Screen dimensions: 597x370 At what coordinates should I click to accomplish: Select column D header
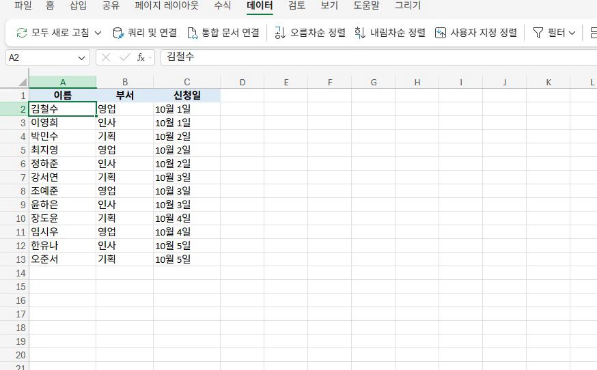[242, 82]
